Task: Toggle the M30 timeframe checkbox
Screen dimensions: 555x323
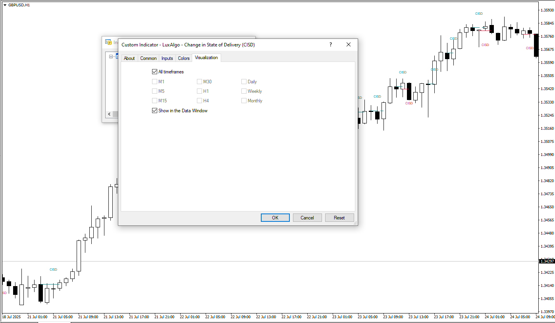Action: coord(200,82)
